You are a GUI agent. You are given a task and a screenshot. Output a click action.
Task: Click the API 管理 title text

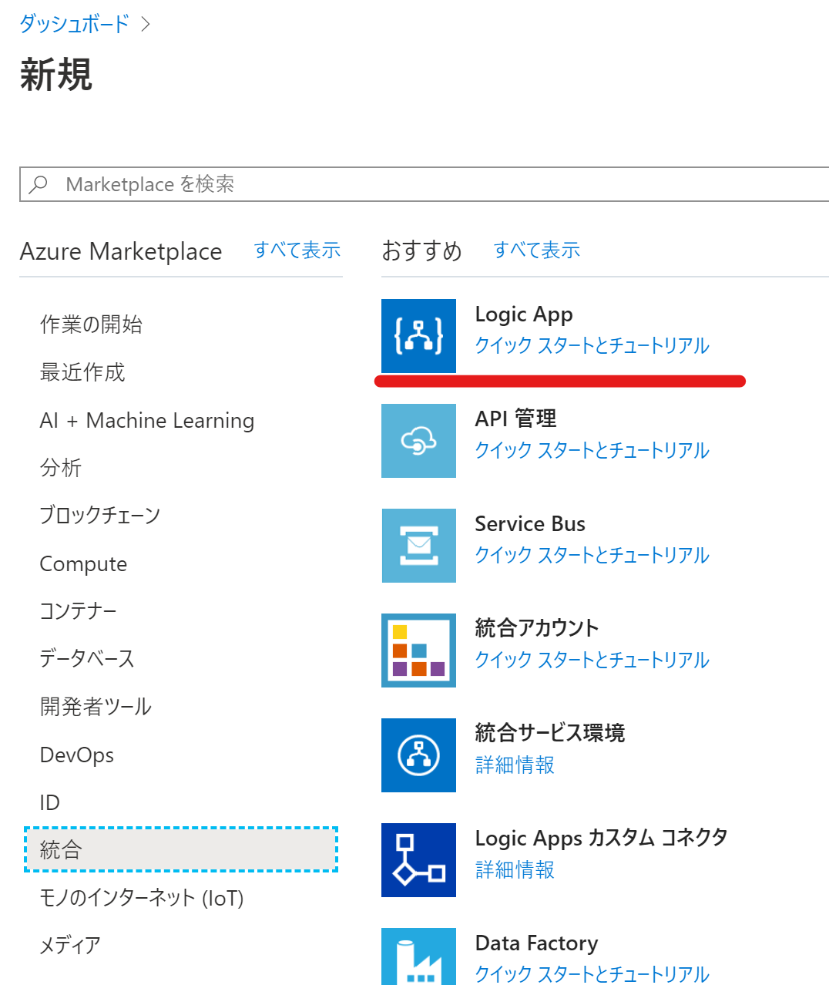[x=515, y=419]
